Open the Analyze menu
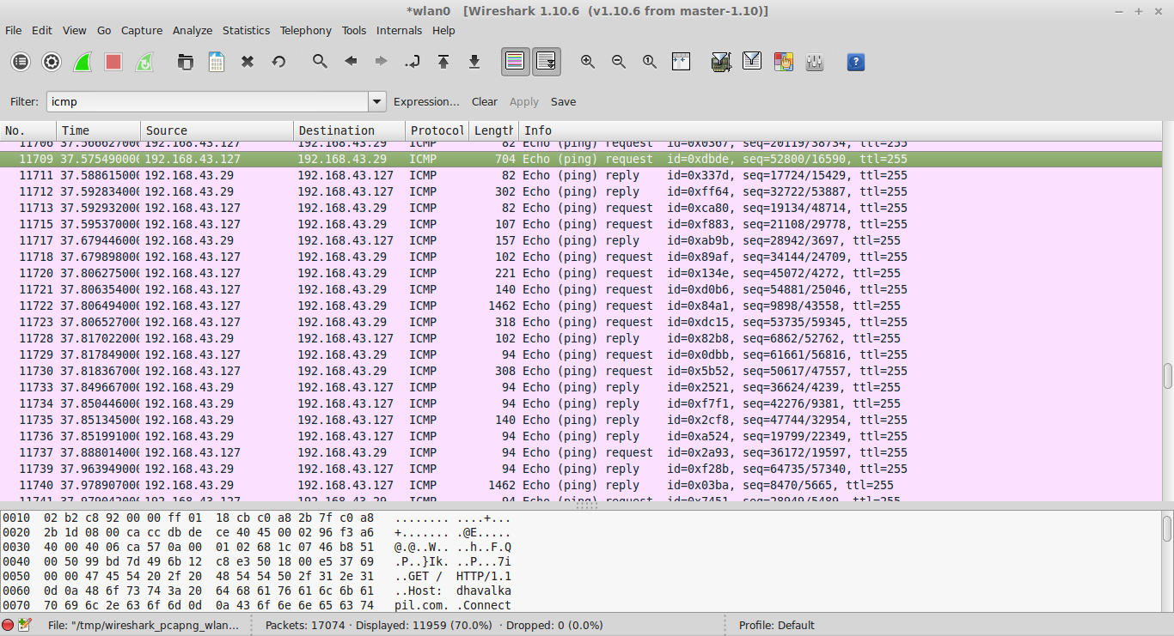The width and height of the screenshot is (1174, 636). [193, 30]
